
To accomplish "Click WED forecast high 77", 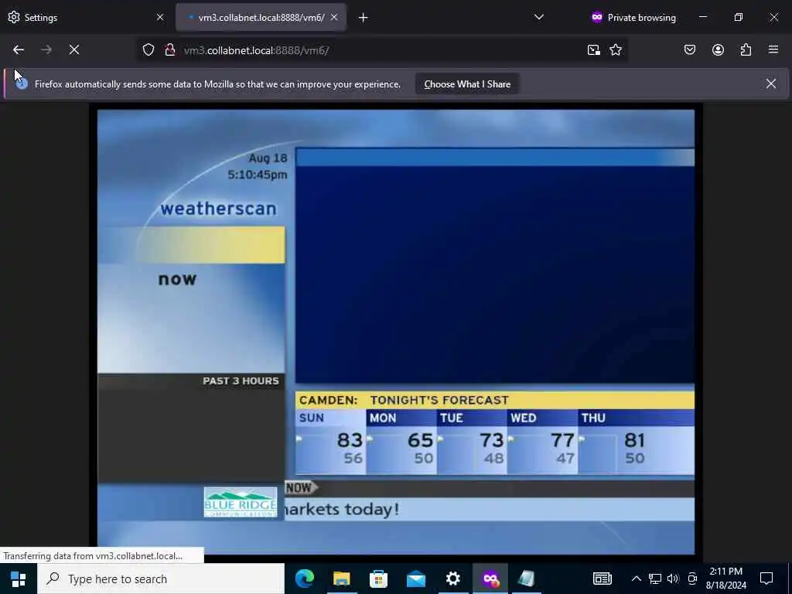I will 562,440.
